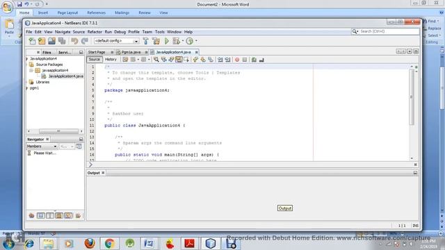Open Google Chrome from the taskbar
The image size is (445, 250).
(110, 243)
